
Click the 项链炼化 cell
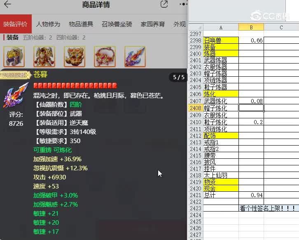(x=221, y=129)
